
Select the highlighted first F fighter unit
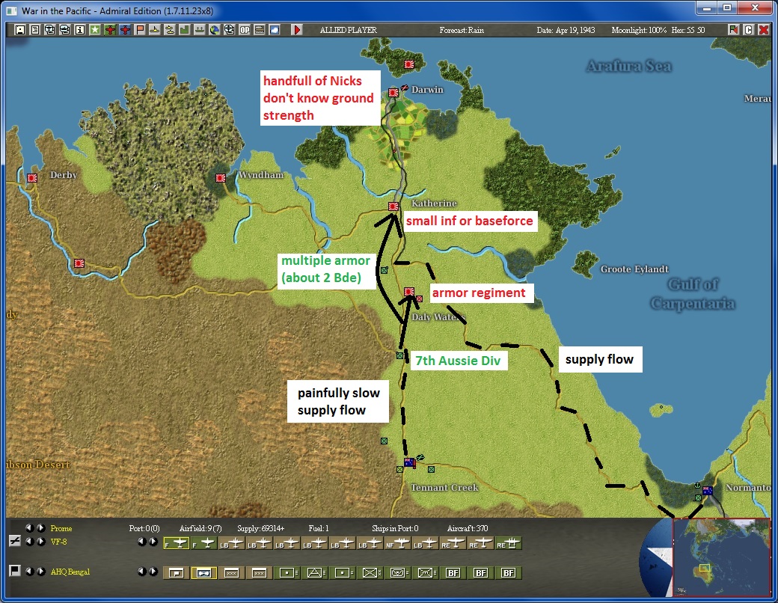(176, 544)
